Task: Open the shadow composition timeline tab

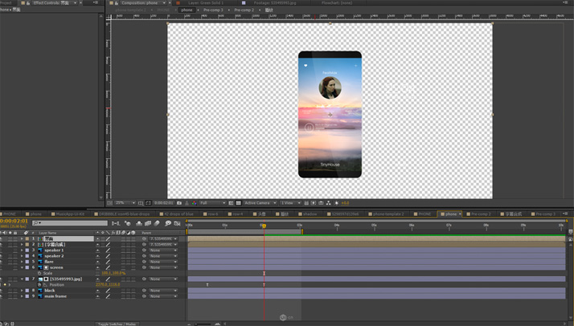Action: click(310, 214)
